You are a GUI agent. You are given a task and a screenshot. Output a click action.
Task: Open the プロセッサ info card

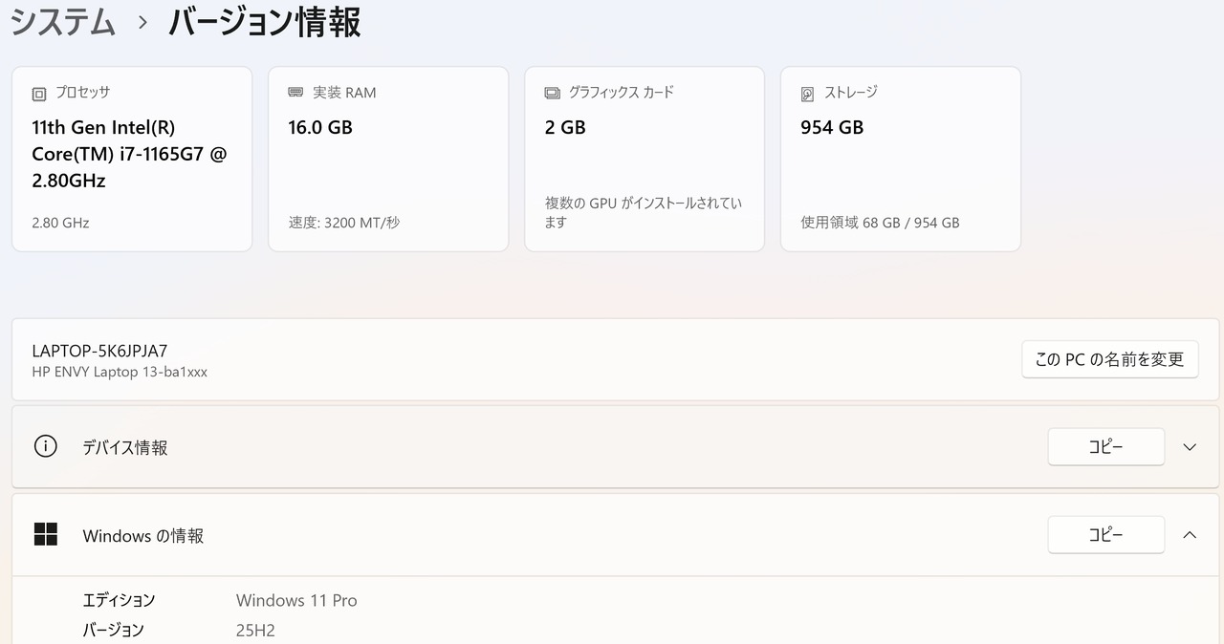tap(132, 159)
